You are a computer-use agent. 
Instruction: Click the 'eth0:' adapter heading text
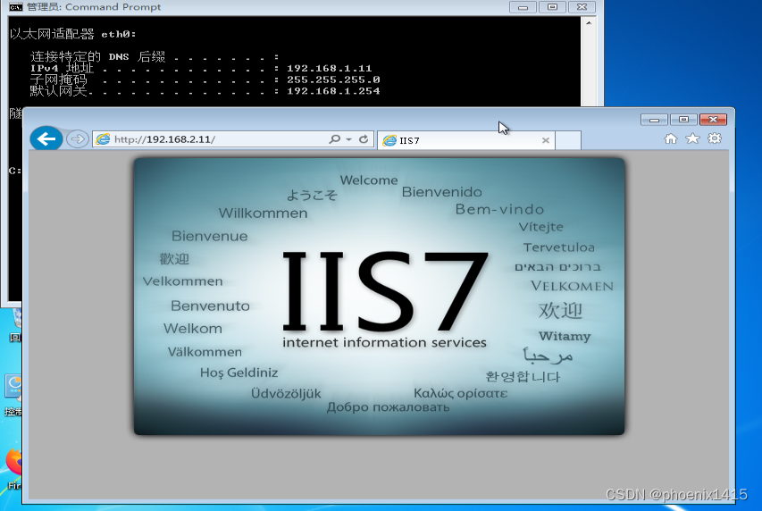point(119,34)
